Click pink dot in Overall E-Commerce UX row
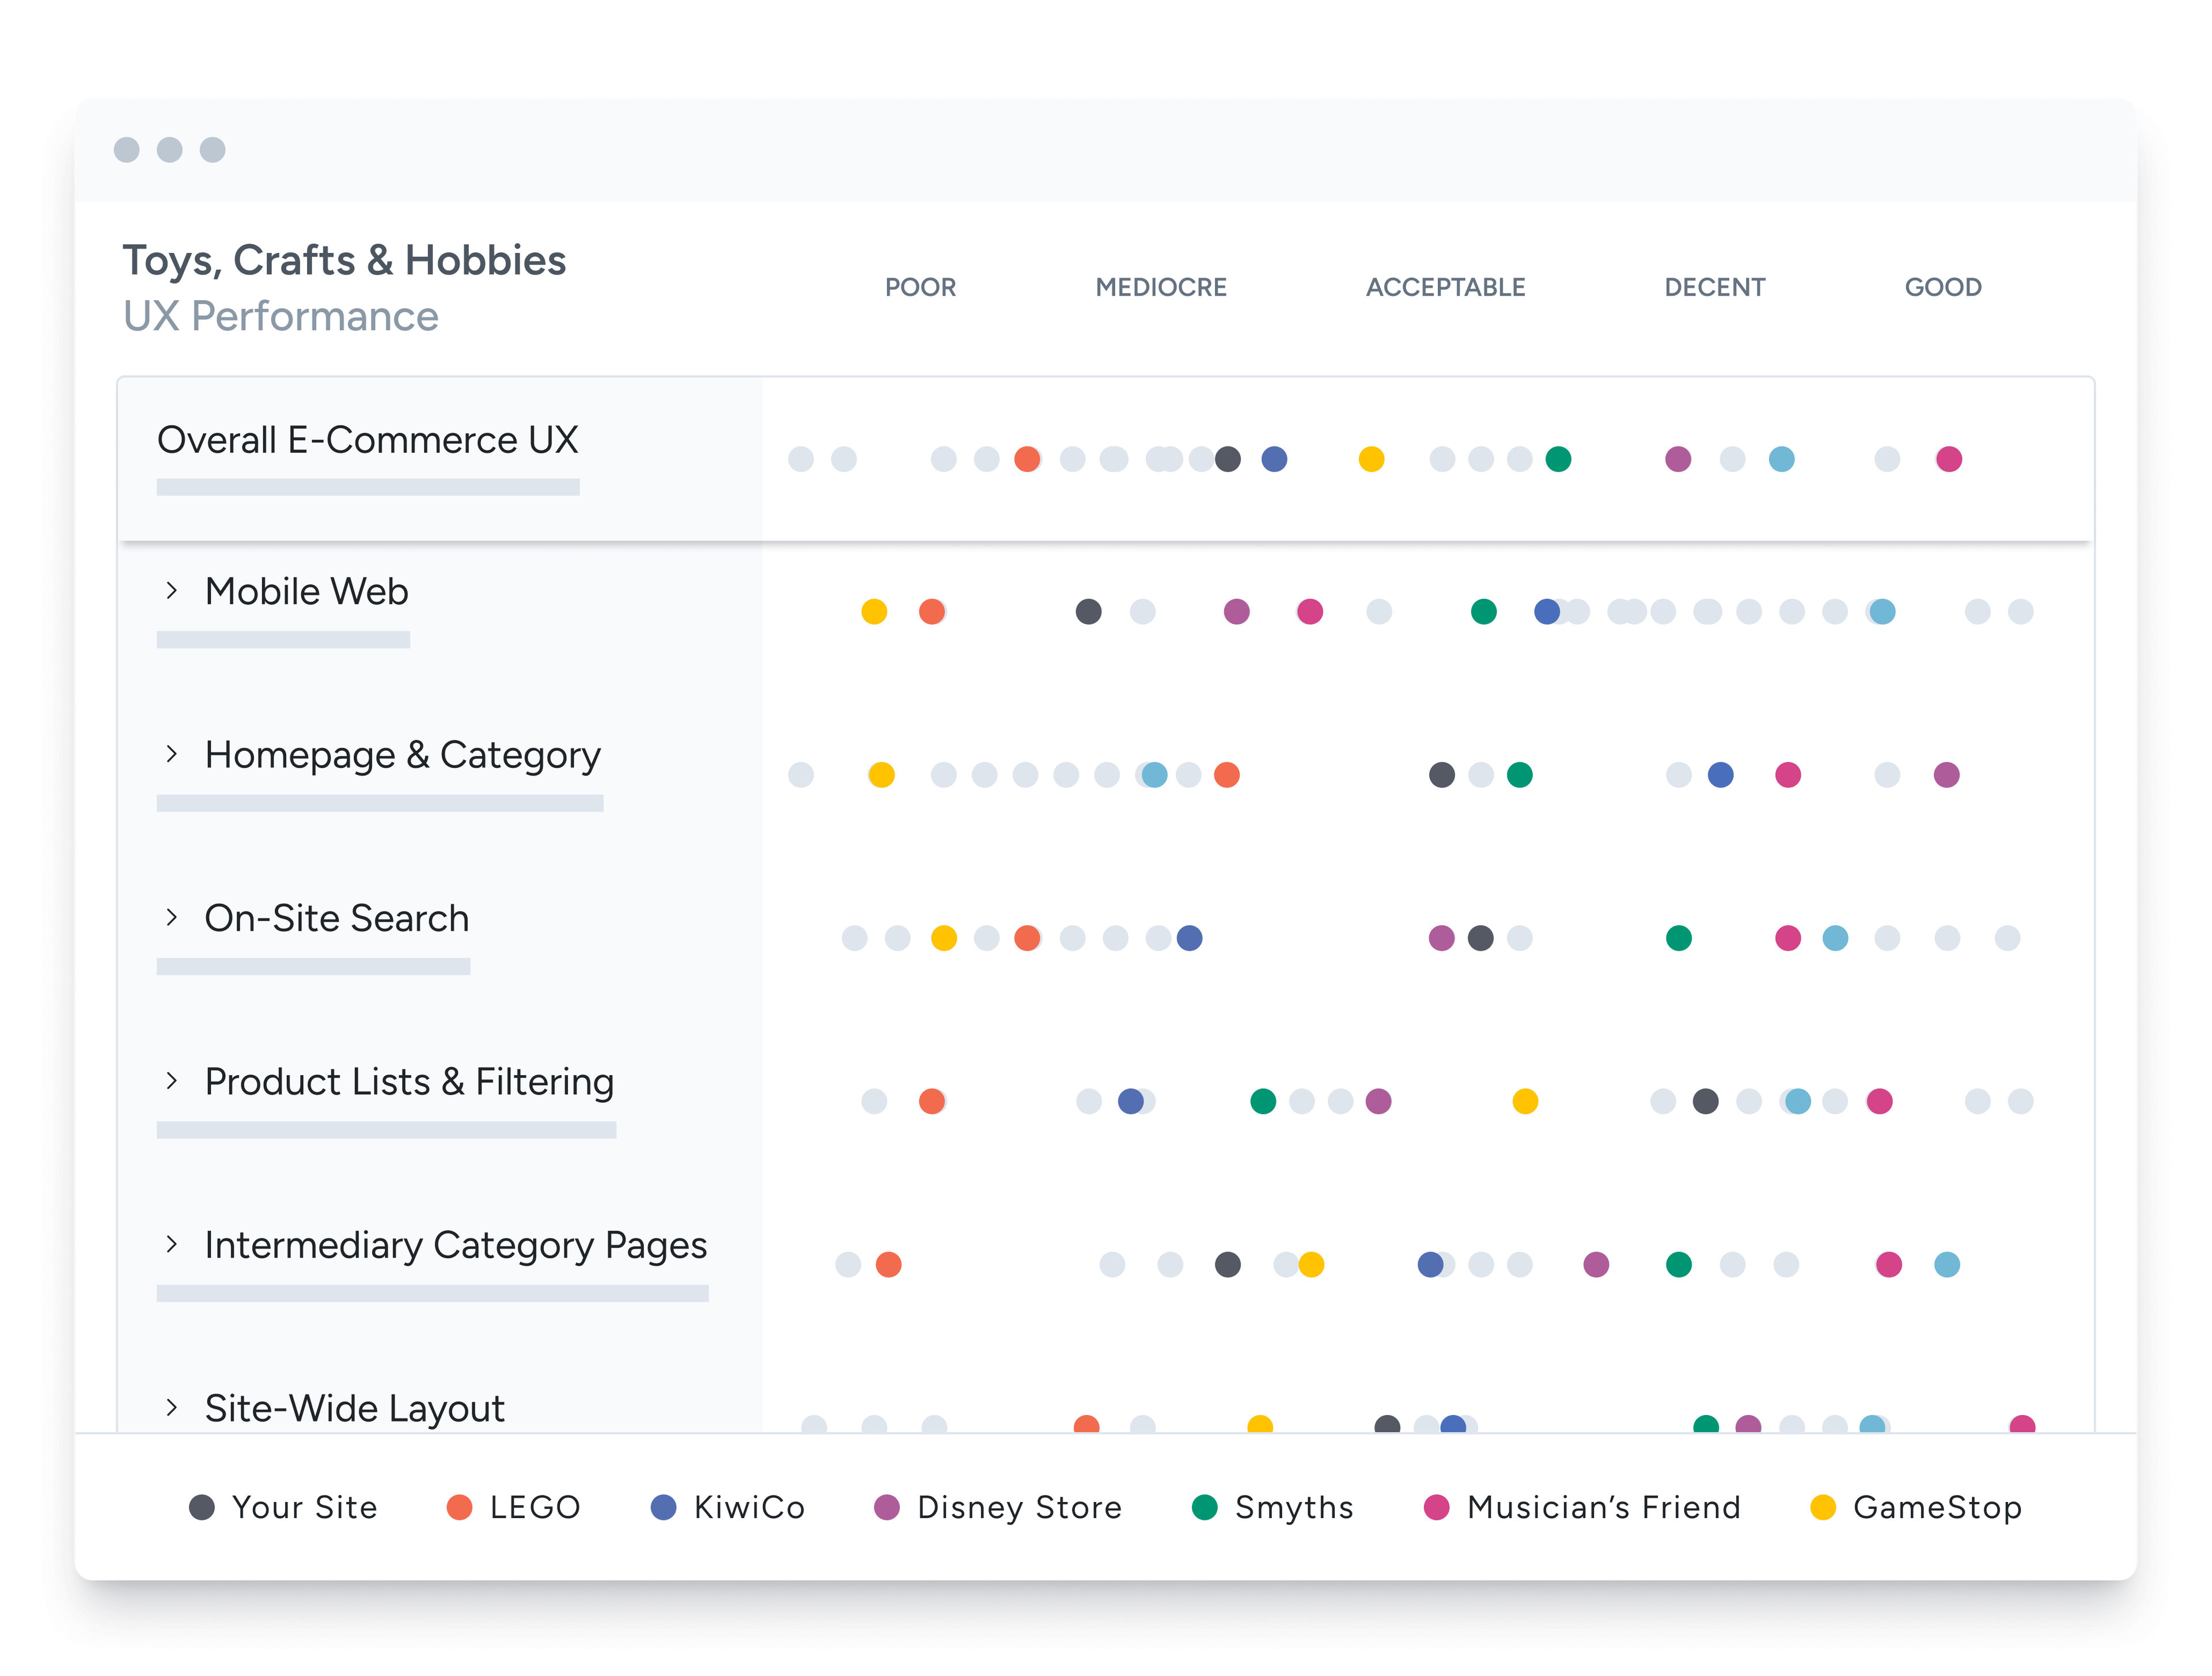This screenshot has width=2212, height=1676. coord(1948,459)
